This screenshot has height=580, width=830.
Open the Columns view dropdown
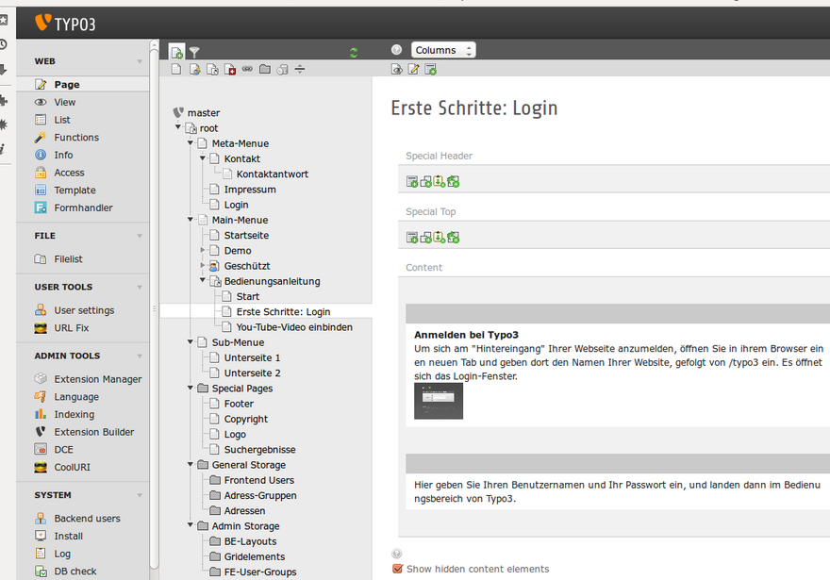[x=443, y=50]
